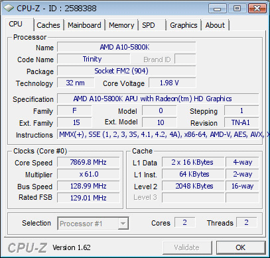
Task: Go to the SPD tab
Action: [x=152, y=25]
